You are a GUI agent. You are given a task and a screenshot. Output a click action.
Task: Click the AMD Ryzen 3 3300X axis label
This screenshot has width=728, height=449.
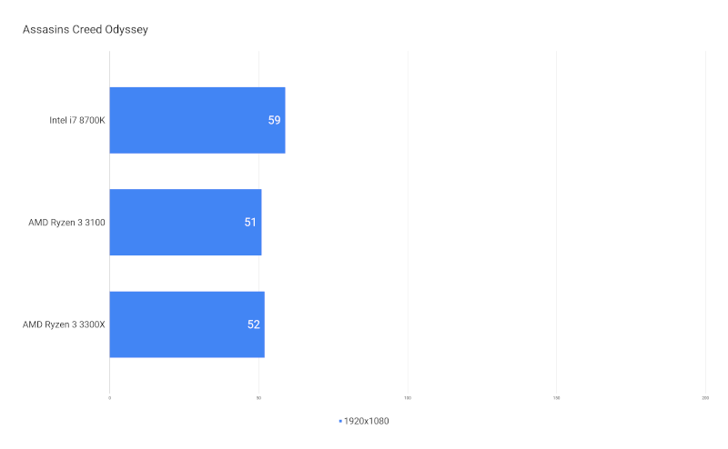pos(64,324)
